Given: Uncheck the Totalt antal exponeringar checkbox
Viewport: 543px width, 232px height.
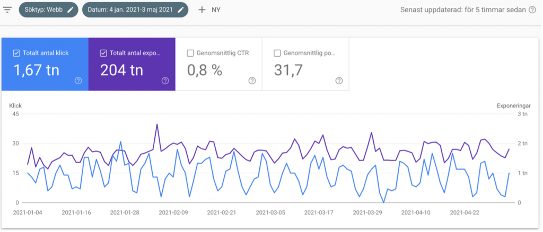Looking at the screenshot, I should pyautogui.click(x=103, y=53).
